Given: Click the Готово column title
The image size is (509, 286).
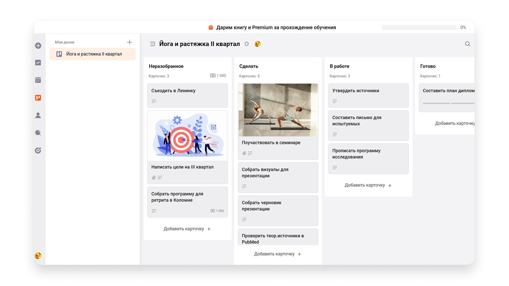Looking at the screenshot, I should point(428,66).
